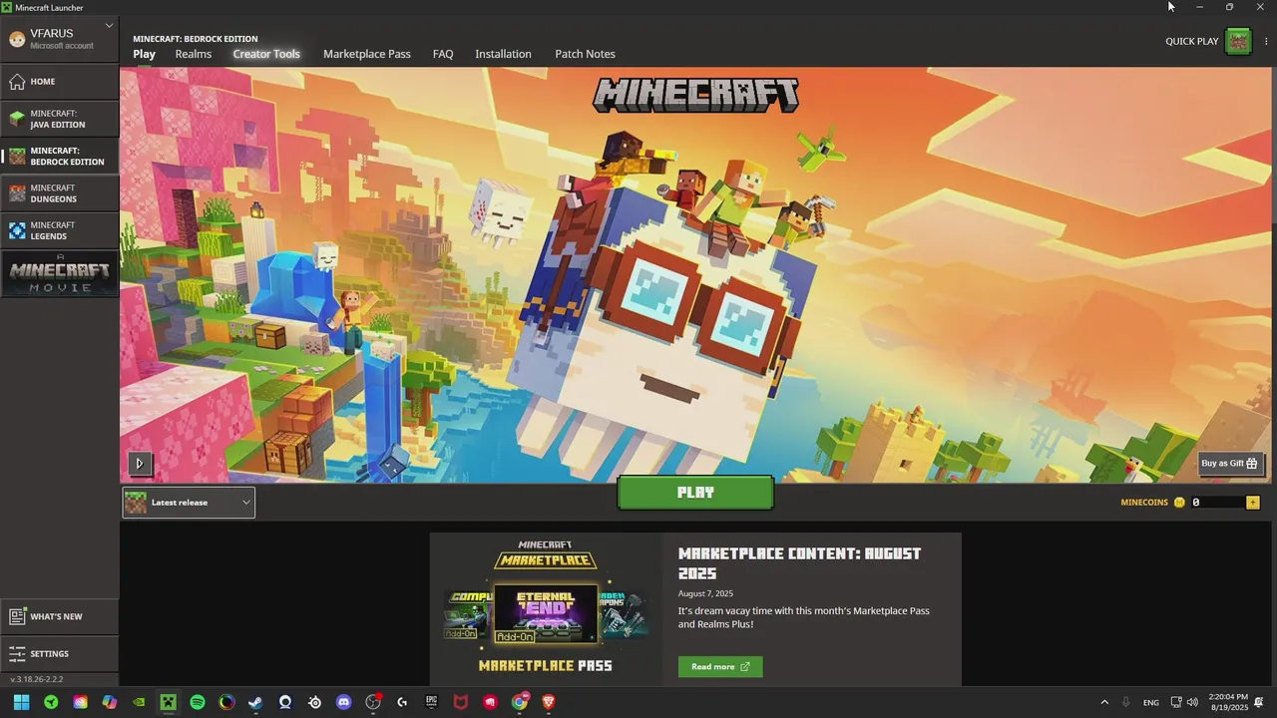Open Logitech G HUB from taskbar
Screen dimensions: 1277x718
coord(402,702)
